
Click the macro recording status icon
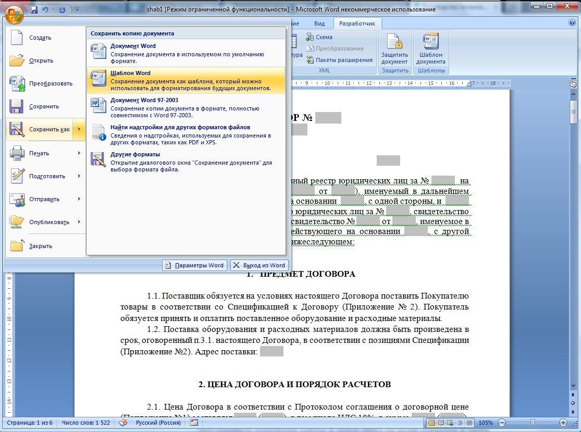(194, 423)
